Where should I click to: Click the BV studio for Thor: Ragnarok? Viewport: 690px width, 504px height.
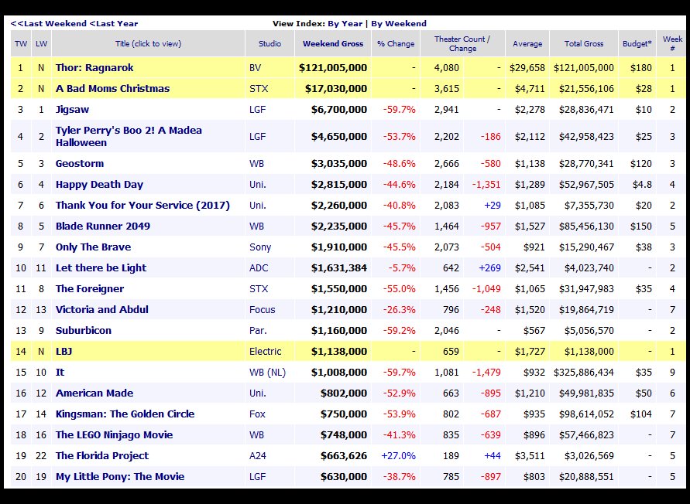[x=256, y=68]
